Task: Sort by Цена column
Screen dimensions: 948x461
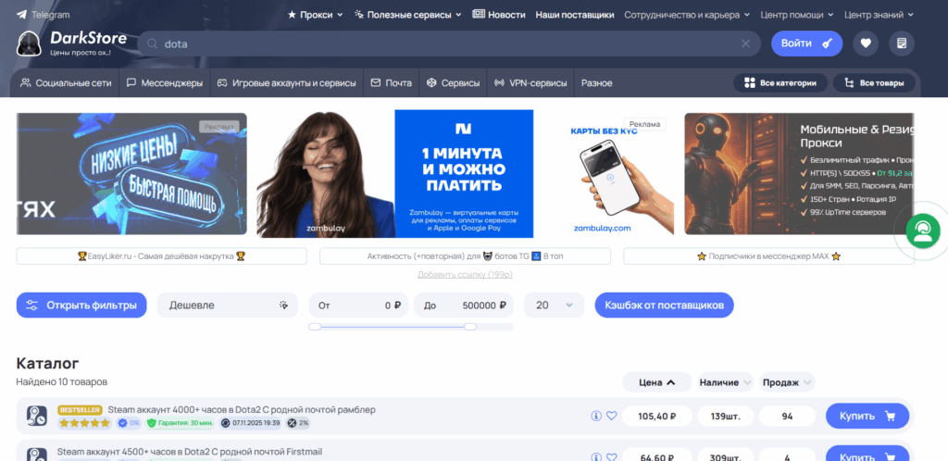Action: (x=657, y=382)
